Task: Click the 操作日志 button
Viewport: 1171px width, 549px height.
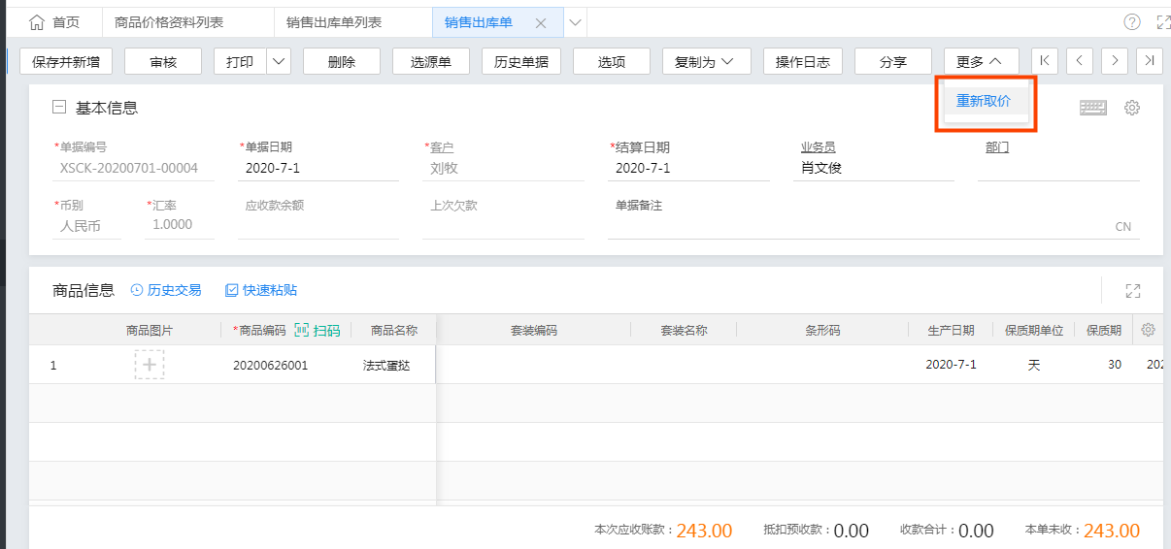Action: coord(803,61)
